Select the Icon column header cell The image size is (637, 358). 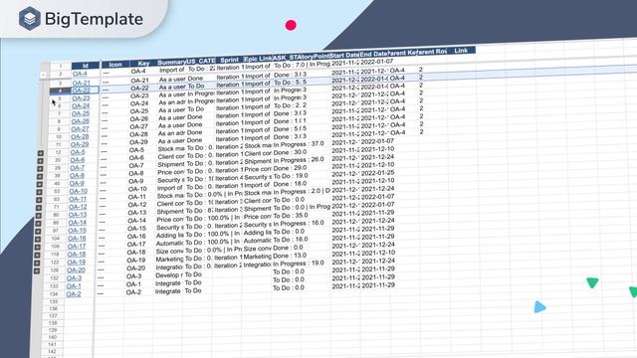click(115, 65)
